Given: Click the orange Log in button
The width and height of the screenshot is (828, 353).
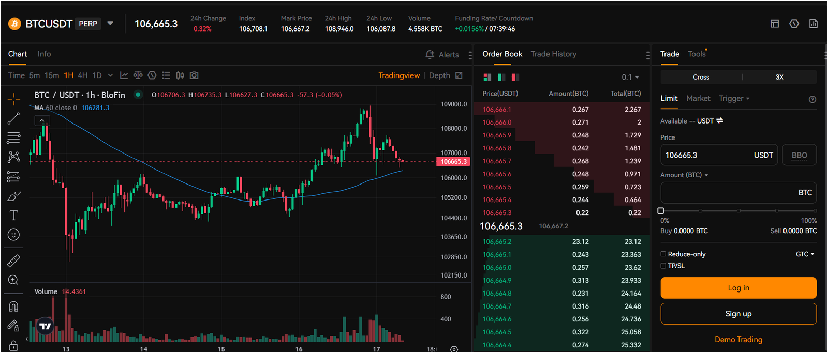Looking at the screenshot, I should [738, 288].
